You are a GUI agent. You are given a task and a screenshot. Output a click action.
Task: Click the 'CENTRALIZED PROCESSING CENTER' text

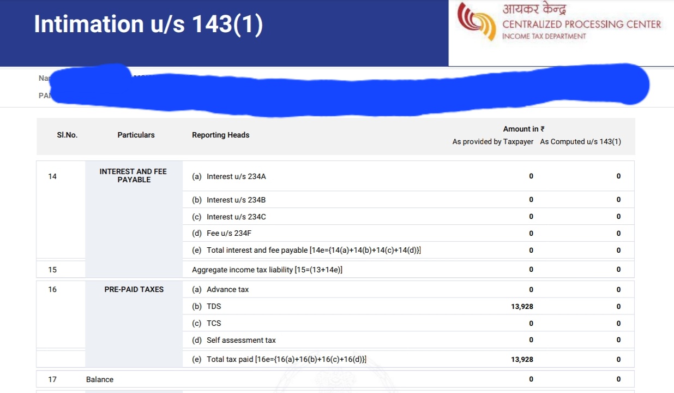pyautogui.click(x=581, y=24)
